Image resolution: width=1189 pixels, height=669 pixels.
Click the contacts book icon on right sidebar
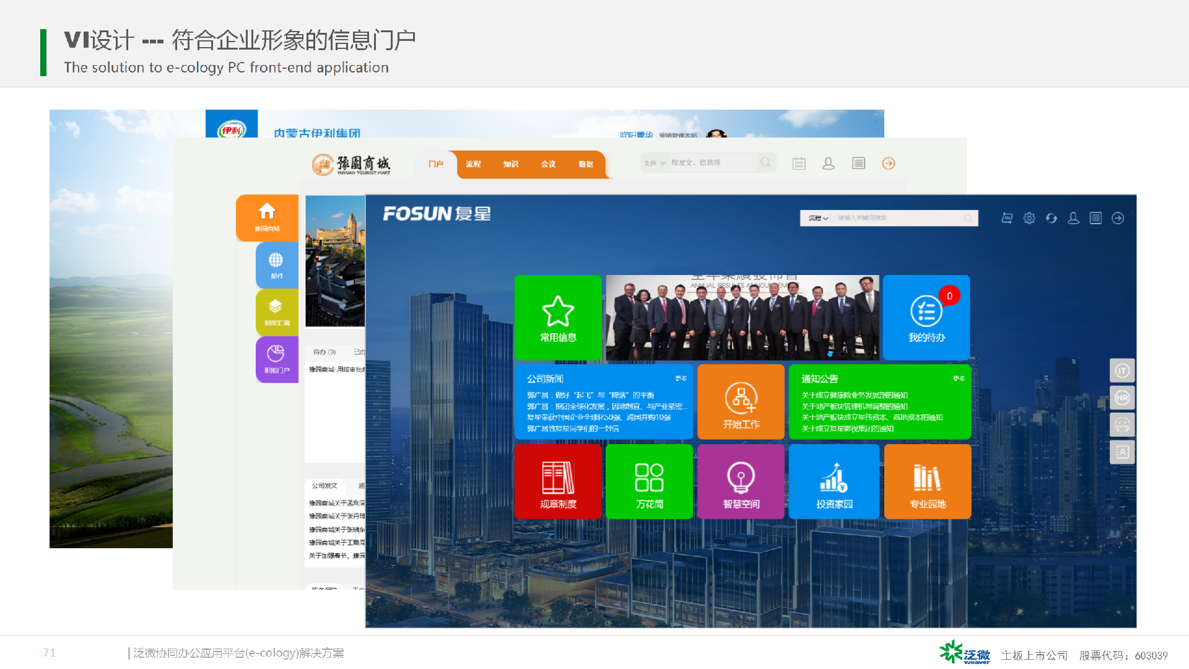click(1122, 452)
